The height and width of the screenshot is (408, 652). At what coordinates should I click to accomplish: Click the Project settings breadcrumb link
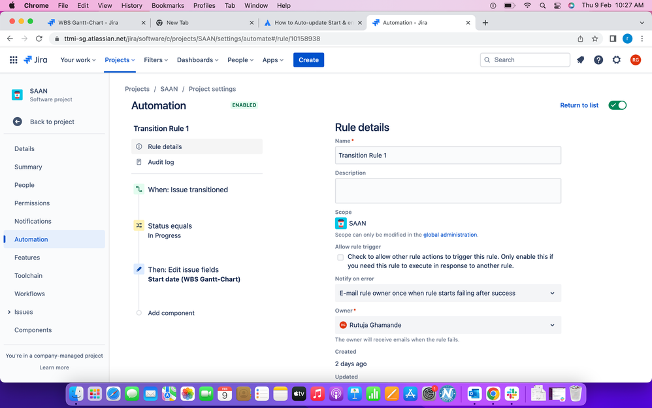pos(212,89)
